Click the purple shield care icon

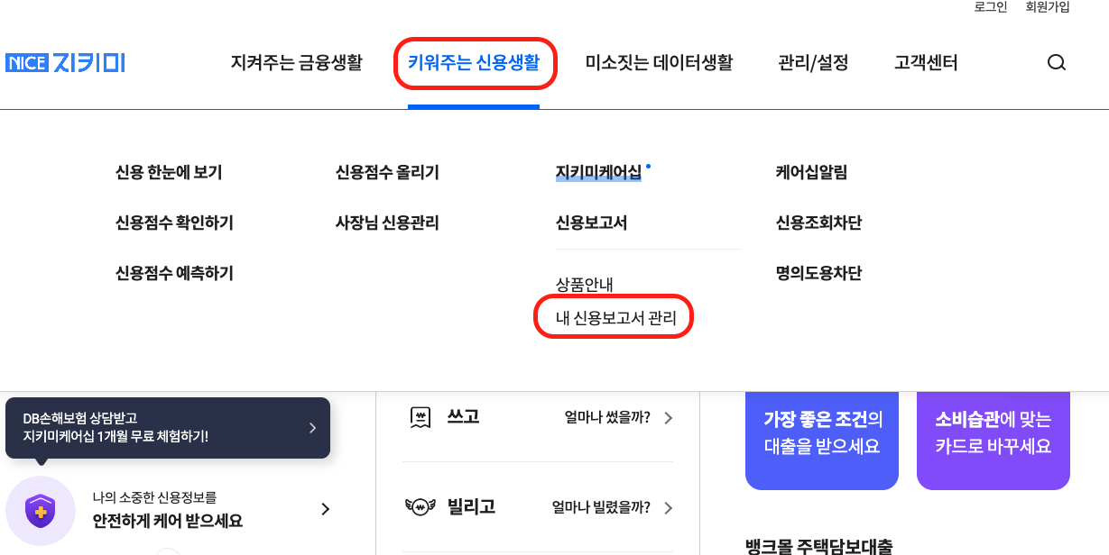(x=41, y=511)
